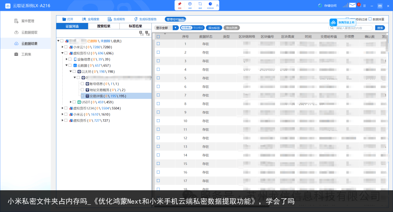Expand the 虚拟货币1234 tree node
393x212 pixels.
click(x=63, y=108)
